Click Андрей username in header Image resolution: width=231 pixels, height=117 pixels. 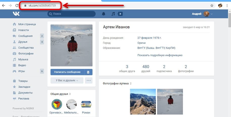tap(196, 14)
